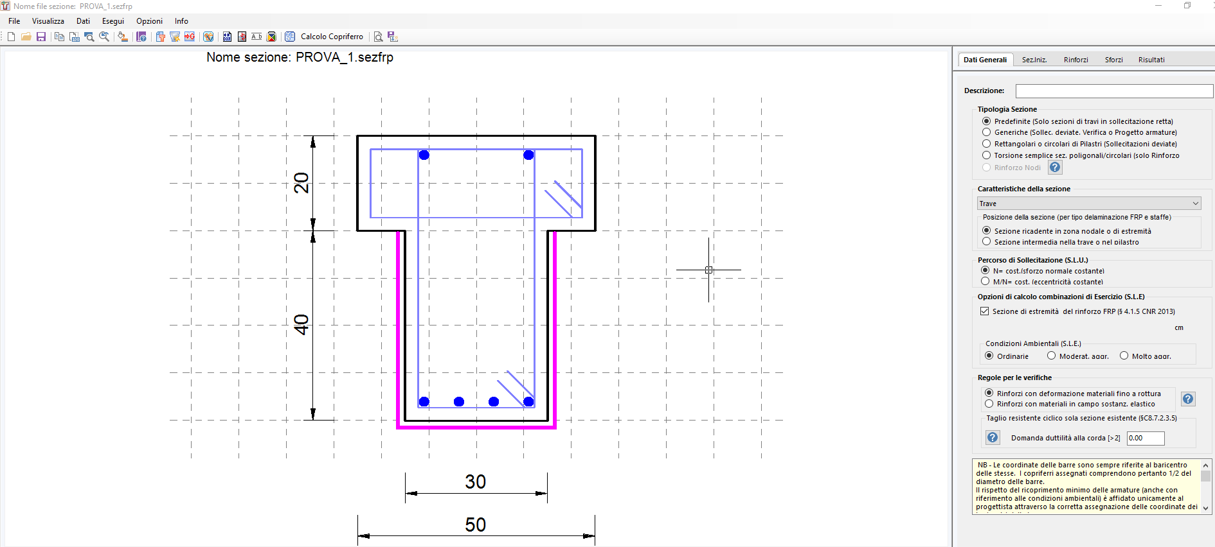Image resolution: width=1215 pixels, height=547 pixels.
Task: Click the copy documents toolbar icon
Action: coord(59,37)
